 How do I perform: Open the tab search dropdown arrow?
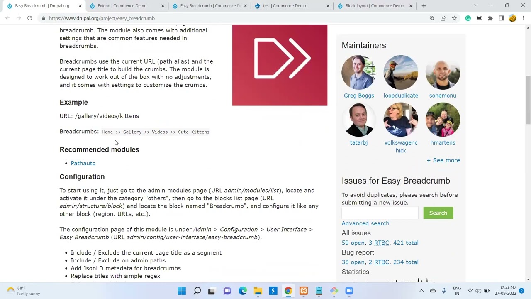pyautogui.click(x=475, y=5)
